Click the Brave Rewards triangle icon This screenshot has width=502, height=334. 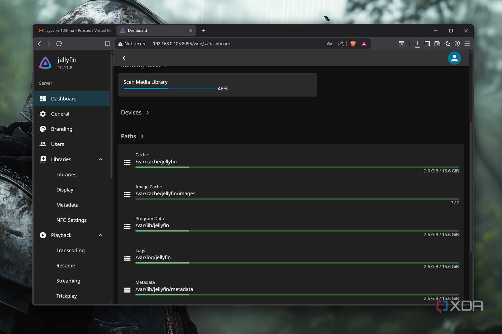point(364,44)
